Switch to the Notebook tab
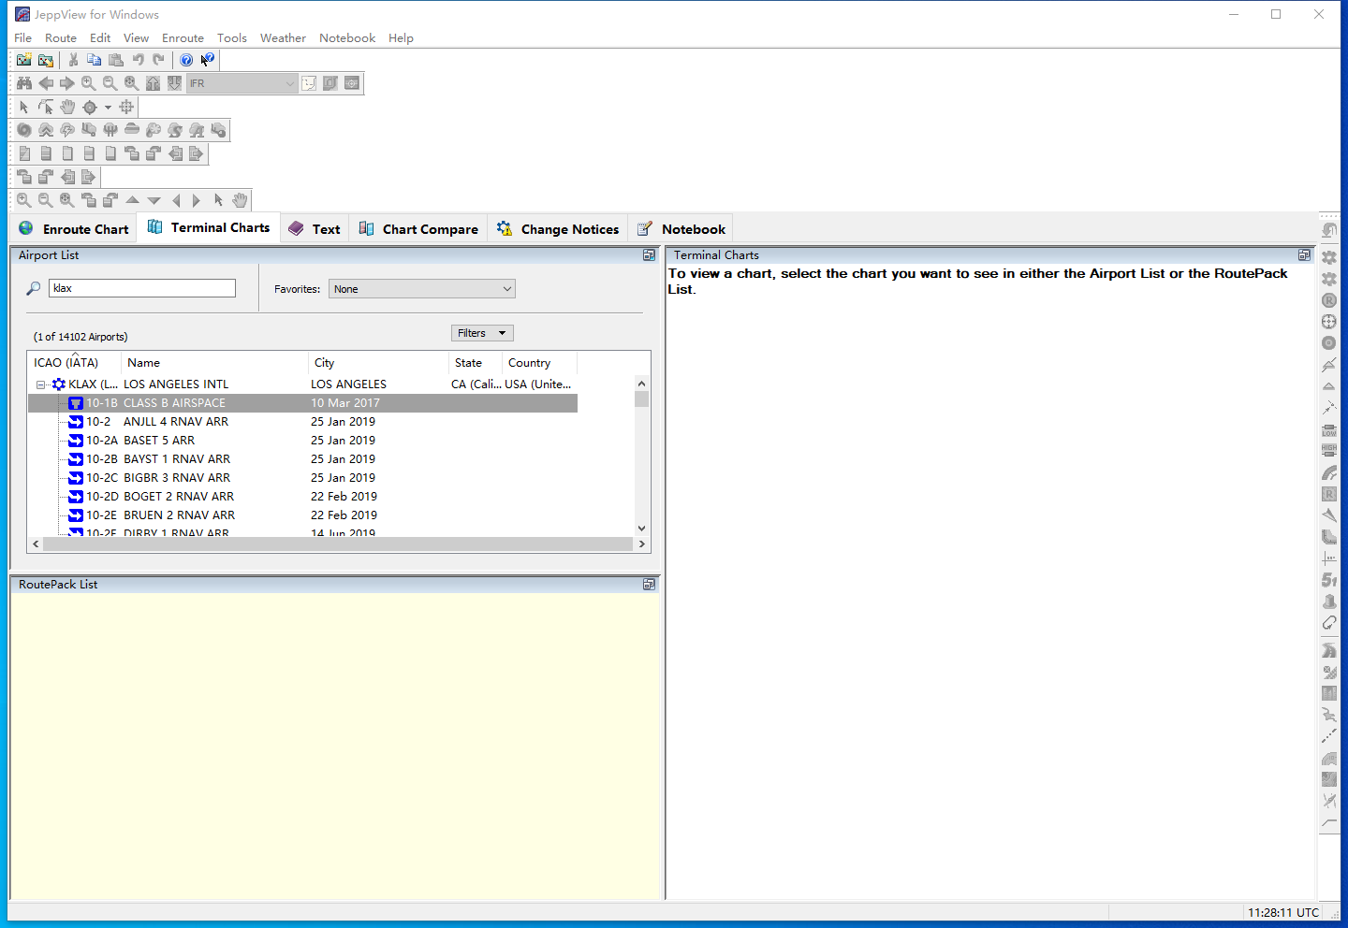 [x=681, y=229]
